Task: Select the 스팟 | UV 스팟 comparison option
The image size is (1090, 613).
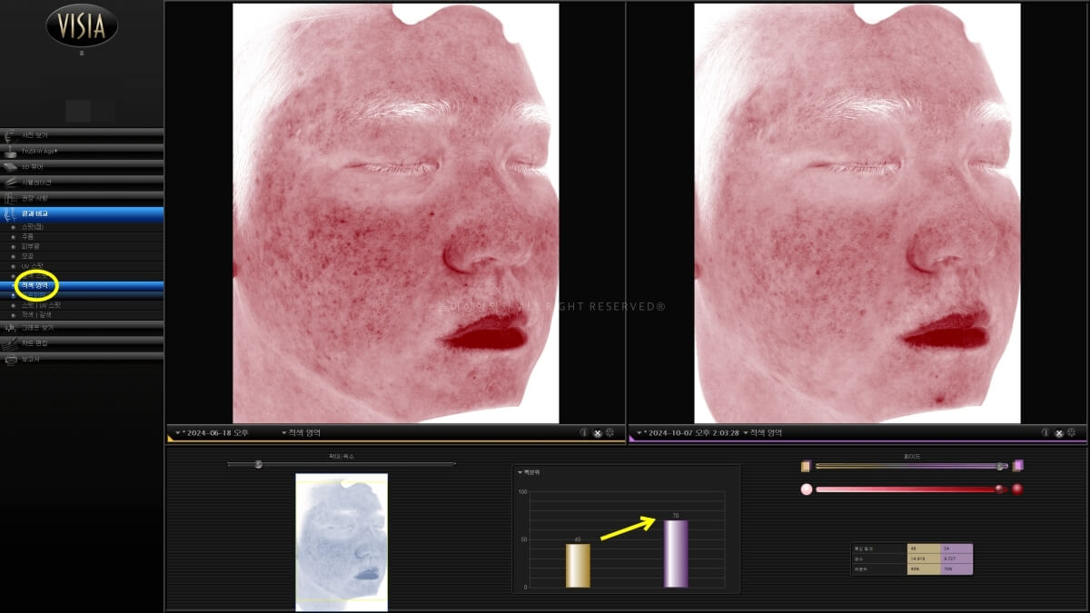Action: pos(82,305)
